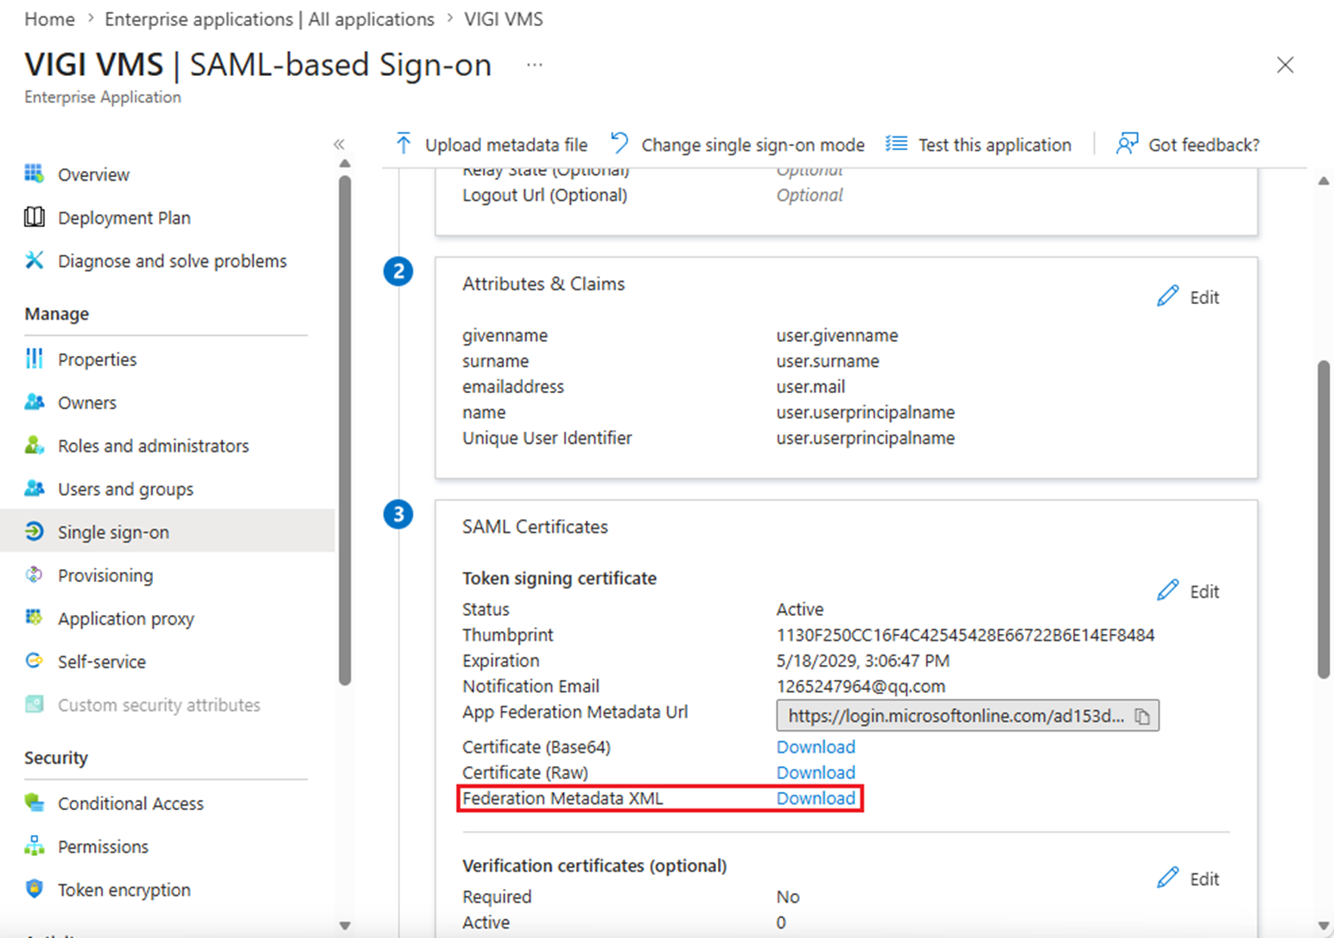Click Edit text for Token signing certificate
Viewport: 1334px width, 938px height.
pos(1204,592)
